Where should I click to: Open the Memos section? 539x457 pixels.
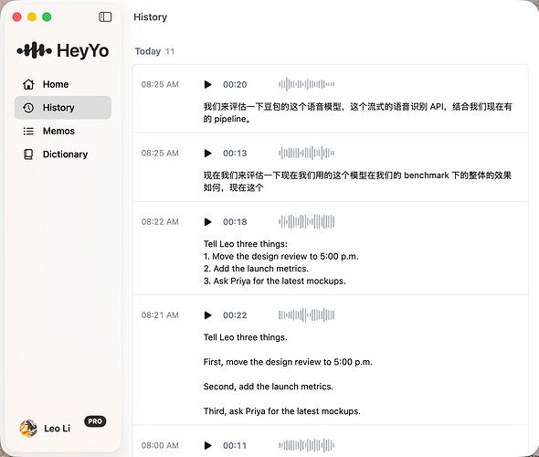[62, 131]
